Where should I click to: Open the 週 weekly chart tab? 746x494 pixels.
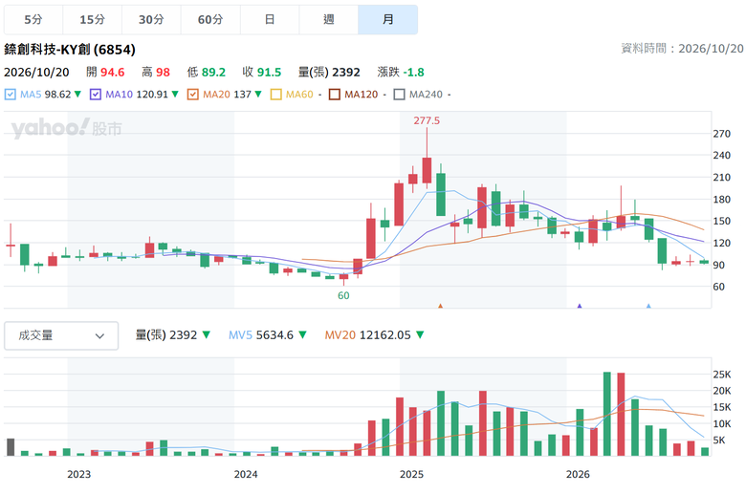329,19
